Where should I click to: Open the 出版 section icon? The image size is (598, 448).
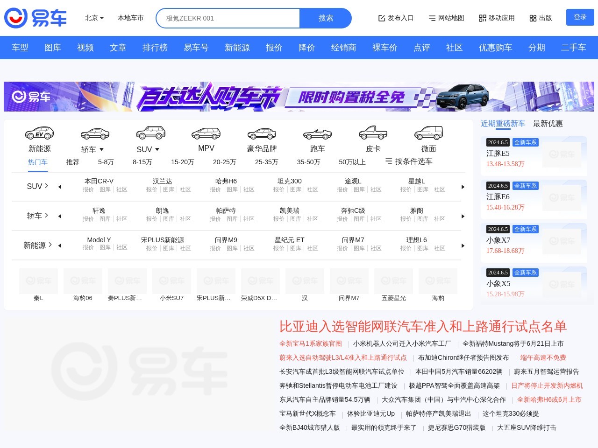[541, 18]
